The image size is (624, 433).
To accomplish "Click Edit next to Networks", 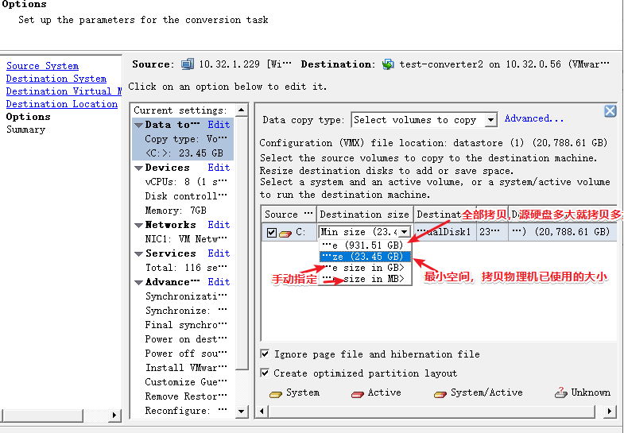I will pyautogui.click(x=219, y=225).
